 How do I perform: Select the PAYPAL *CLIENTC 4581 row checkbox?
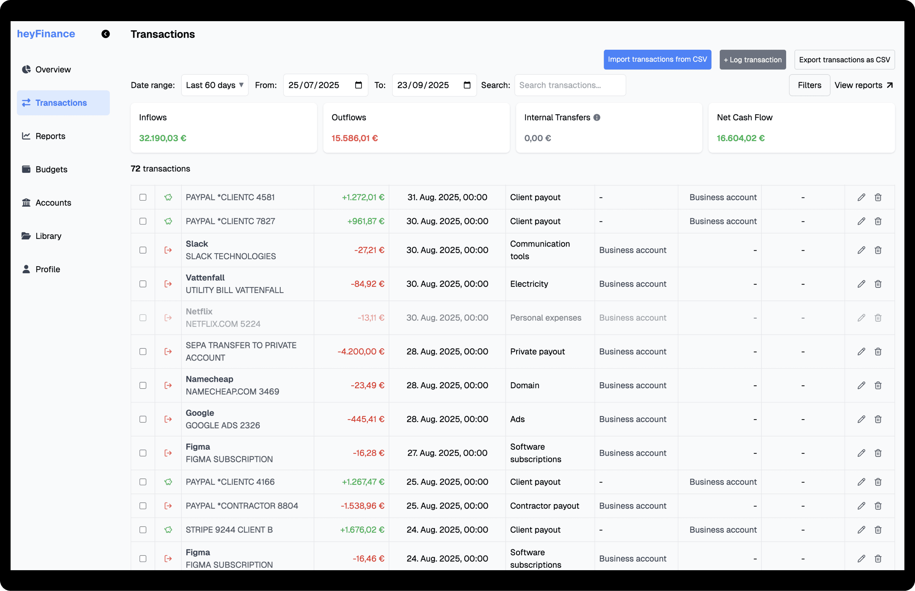[x=143, y=197]
